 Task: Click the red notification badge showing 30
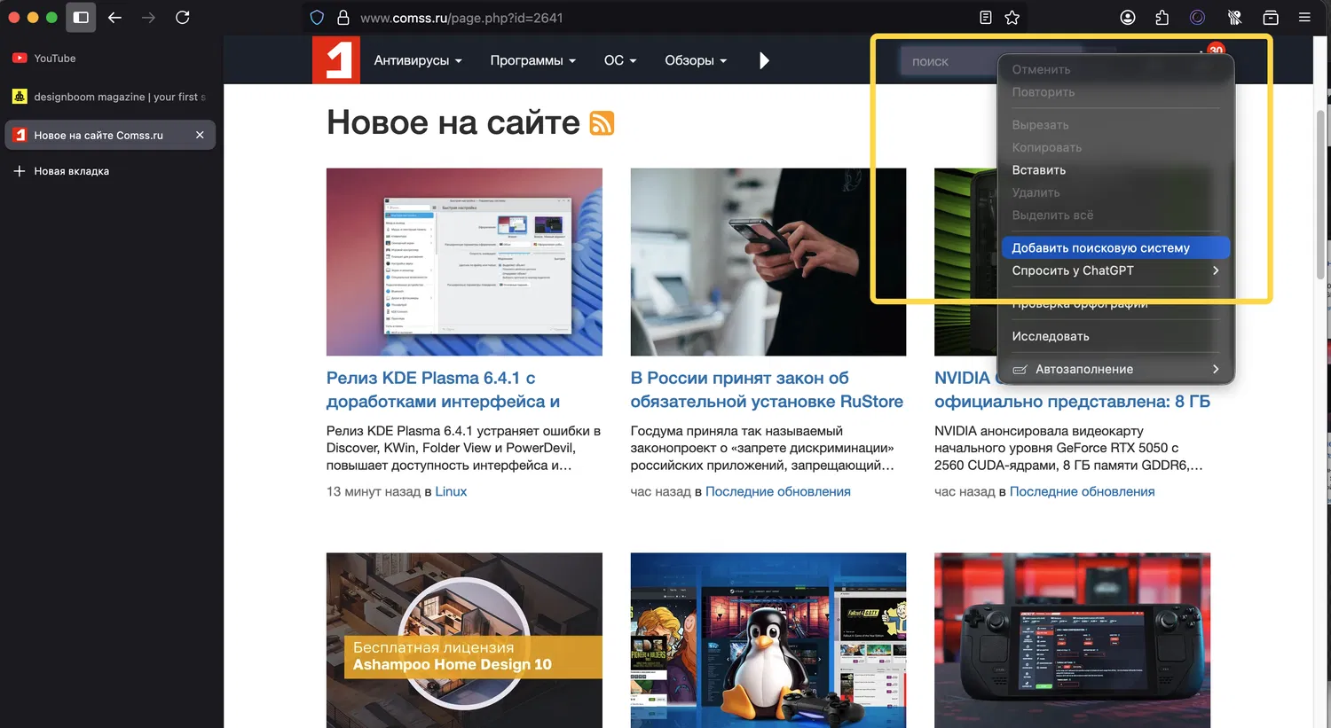[1216, 50]
